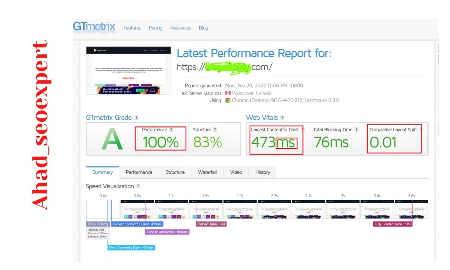Click the GTmetrix logo
Screen dimensions: 450x270
94,27
